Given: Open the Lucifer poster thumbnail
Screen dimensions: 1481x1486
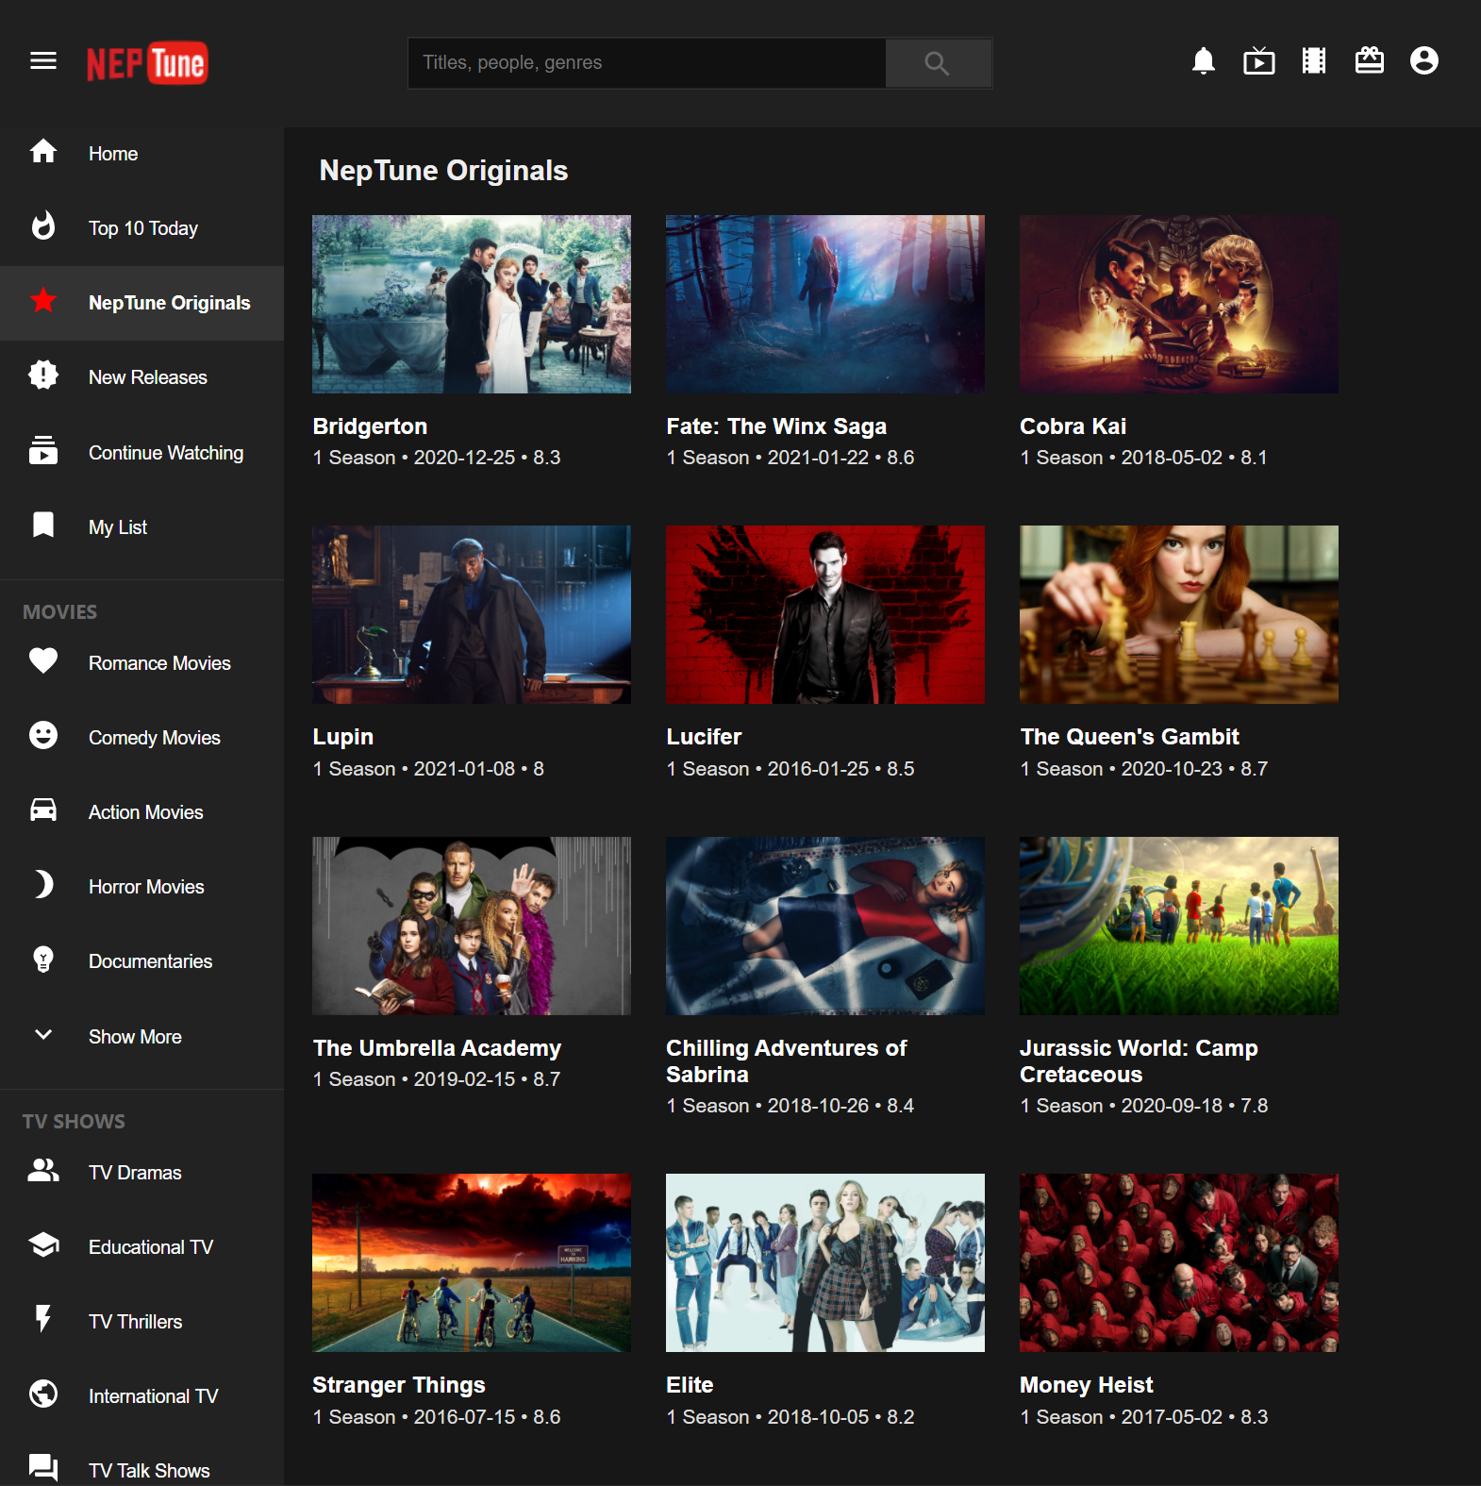Looking at the screenshot, I should pyautogui.click(x=825, y=614).
